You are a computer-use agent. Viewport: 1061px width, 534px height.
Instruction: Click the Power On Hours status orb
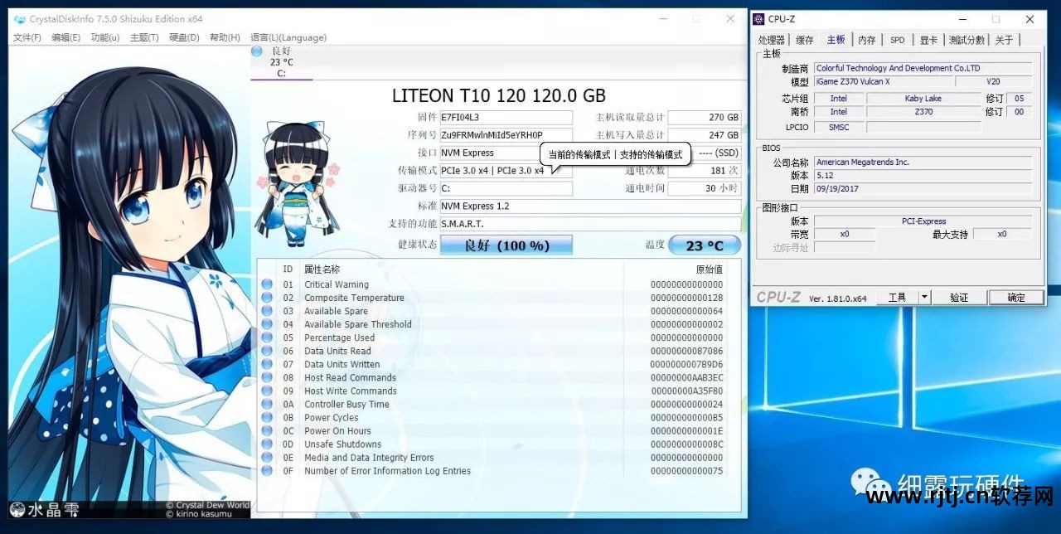267,431
